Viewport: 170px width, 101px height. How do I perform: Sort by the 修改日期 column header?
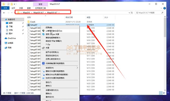coord(69,17)
